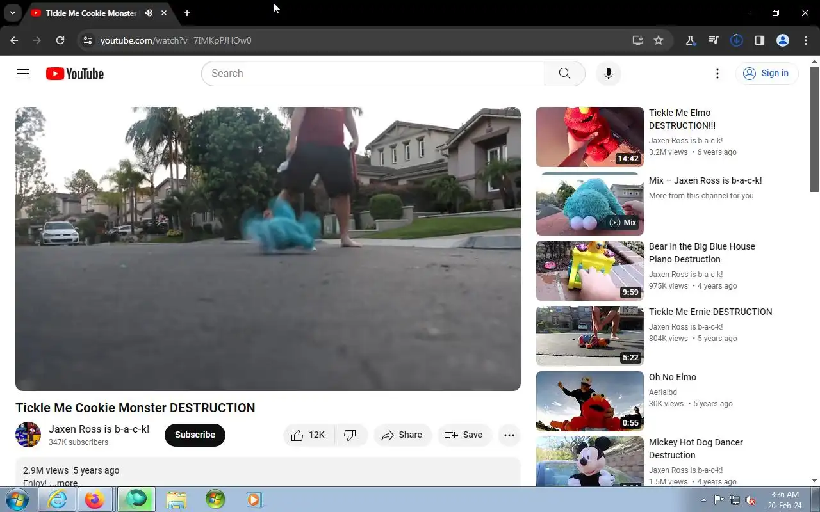
Task: Open more actions ellipsis under video
Action: coord(509,435)
